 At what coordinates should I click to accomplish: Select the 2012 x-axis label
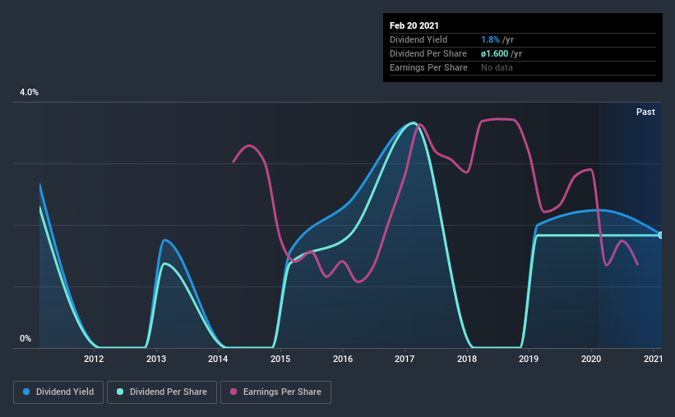[94, 359]
